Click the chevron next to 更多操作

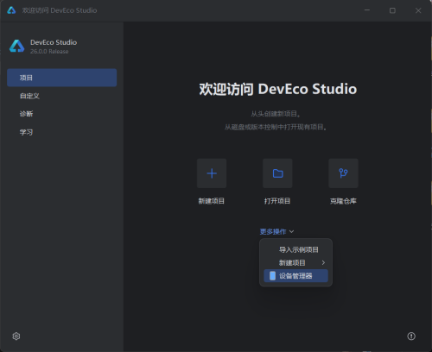[x=291, y=231]
